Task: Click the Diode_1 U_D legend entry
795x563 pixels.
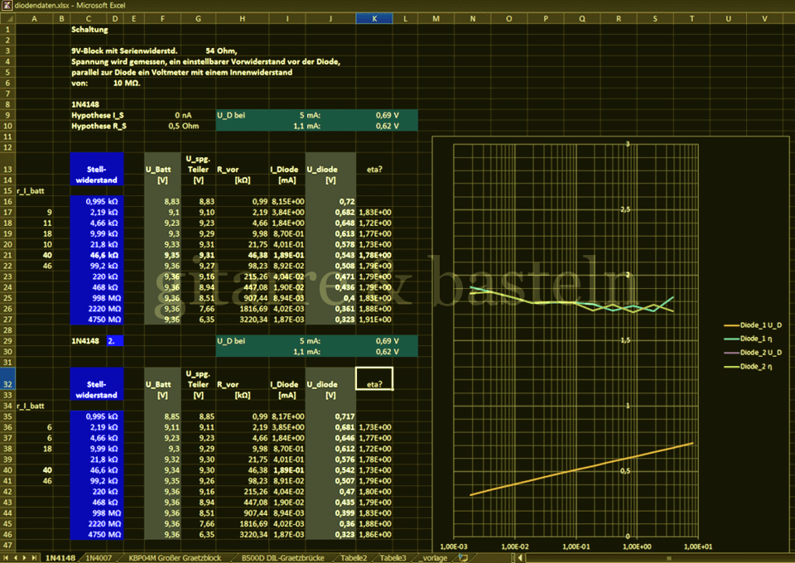Action: pos(753,325)
